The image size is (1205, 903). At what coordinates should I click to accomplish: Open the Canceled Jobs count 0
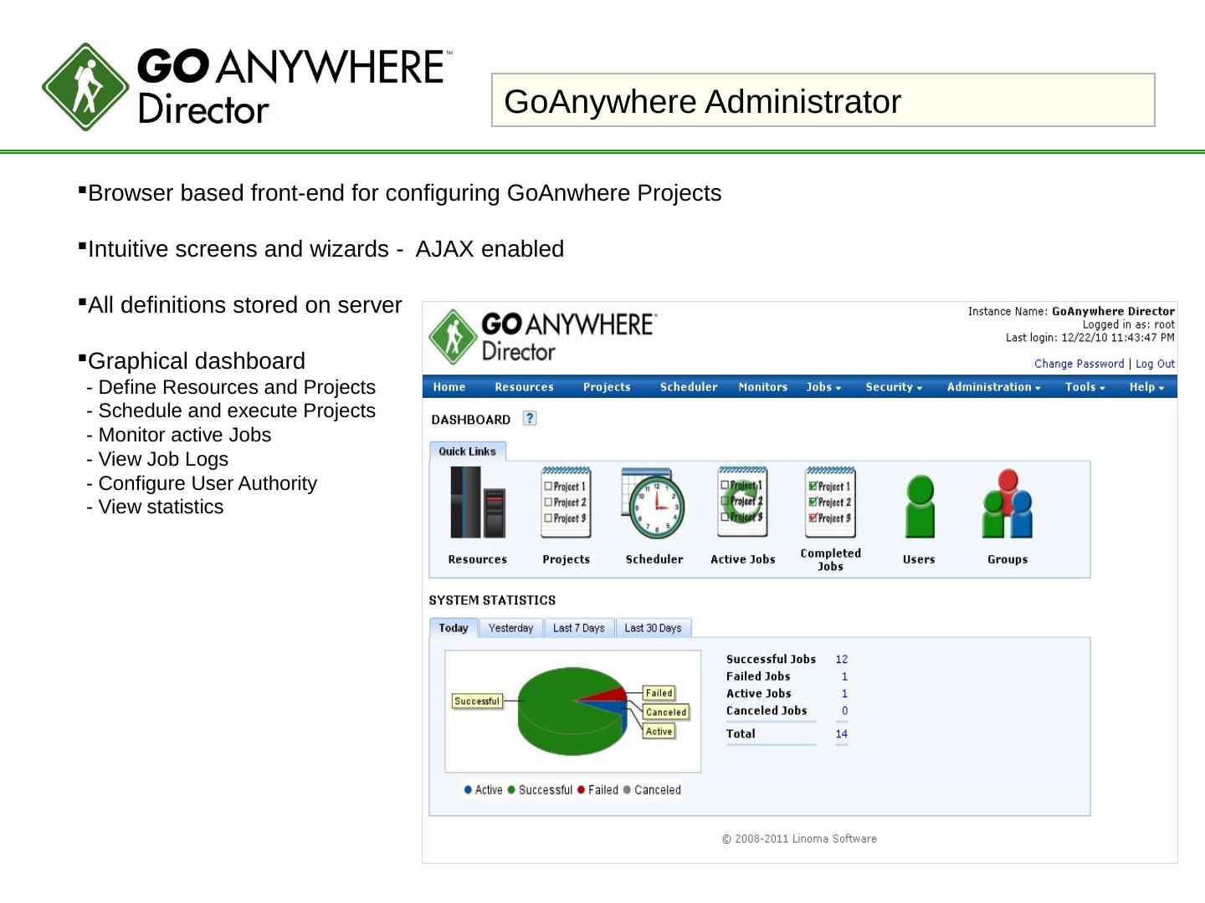click(844, 711)
